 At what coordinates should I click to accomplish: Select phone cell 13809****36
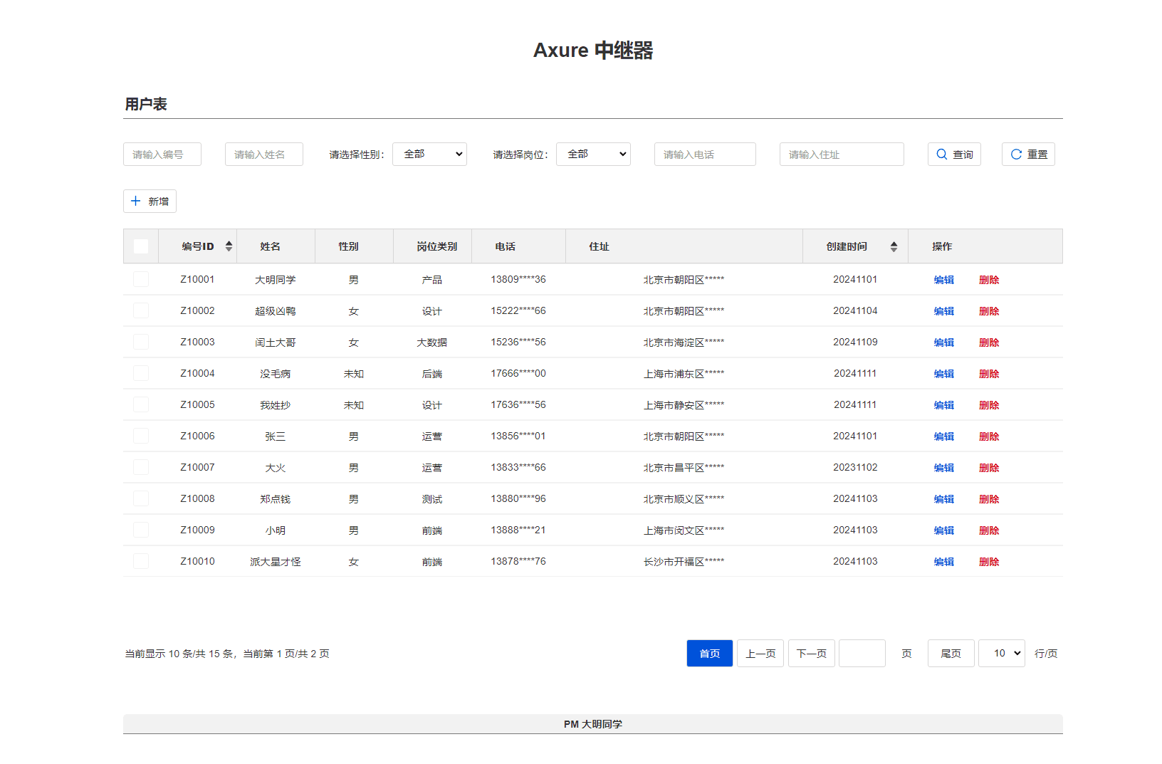coord(518,279)
